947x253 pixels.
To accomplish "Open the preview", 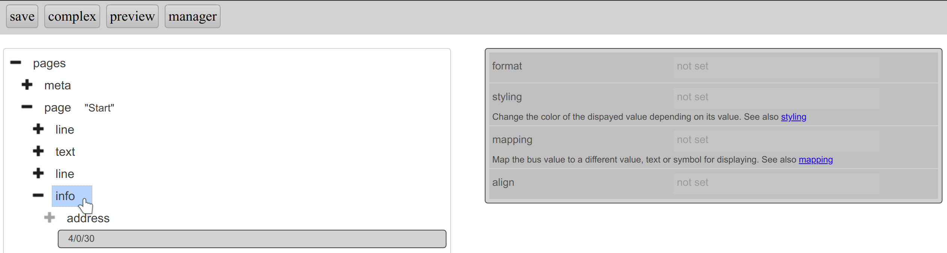I will tap(132, 17).
